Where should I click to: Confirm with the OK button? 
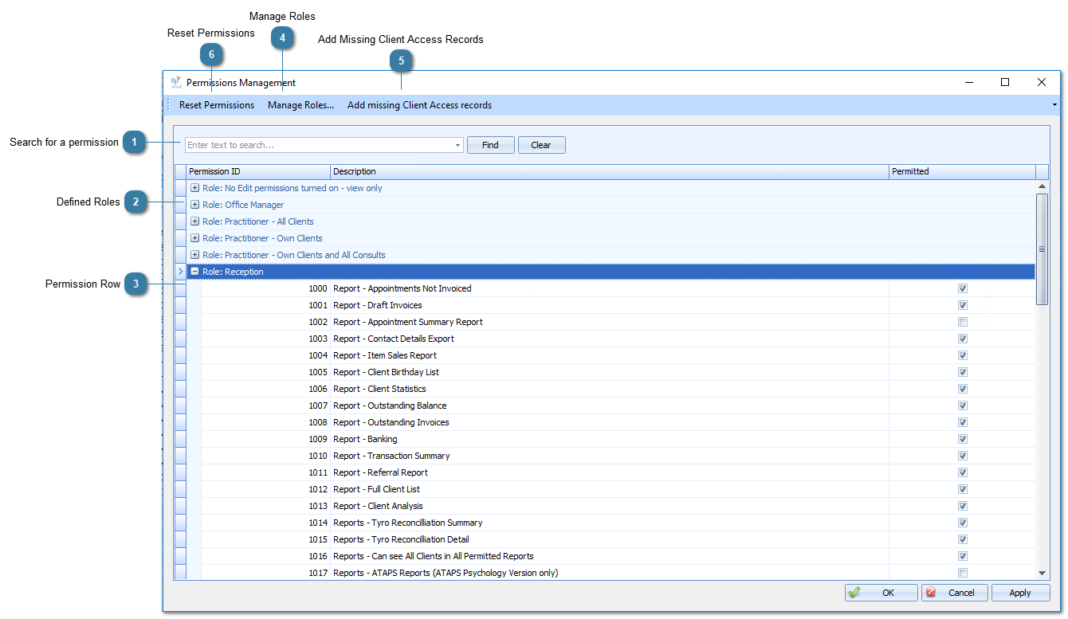pyautogui.click(x=881, y=593)
